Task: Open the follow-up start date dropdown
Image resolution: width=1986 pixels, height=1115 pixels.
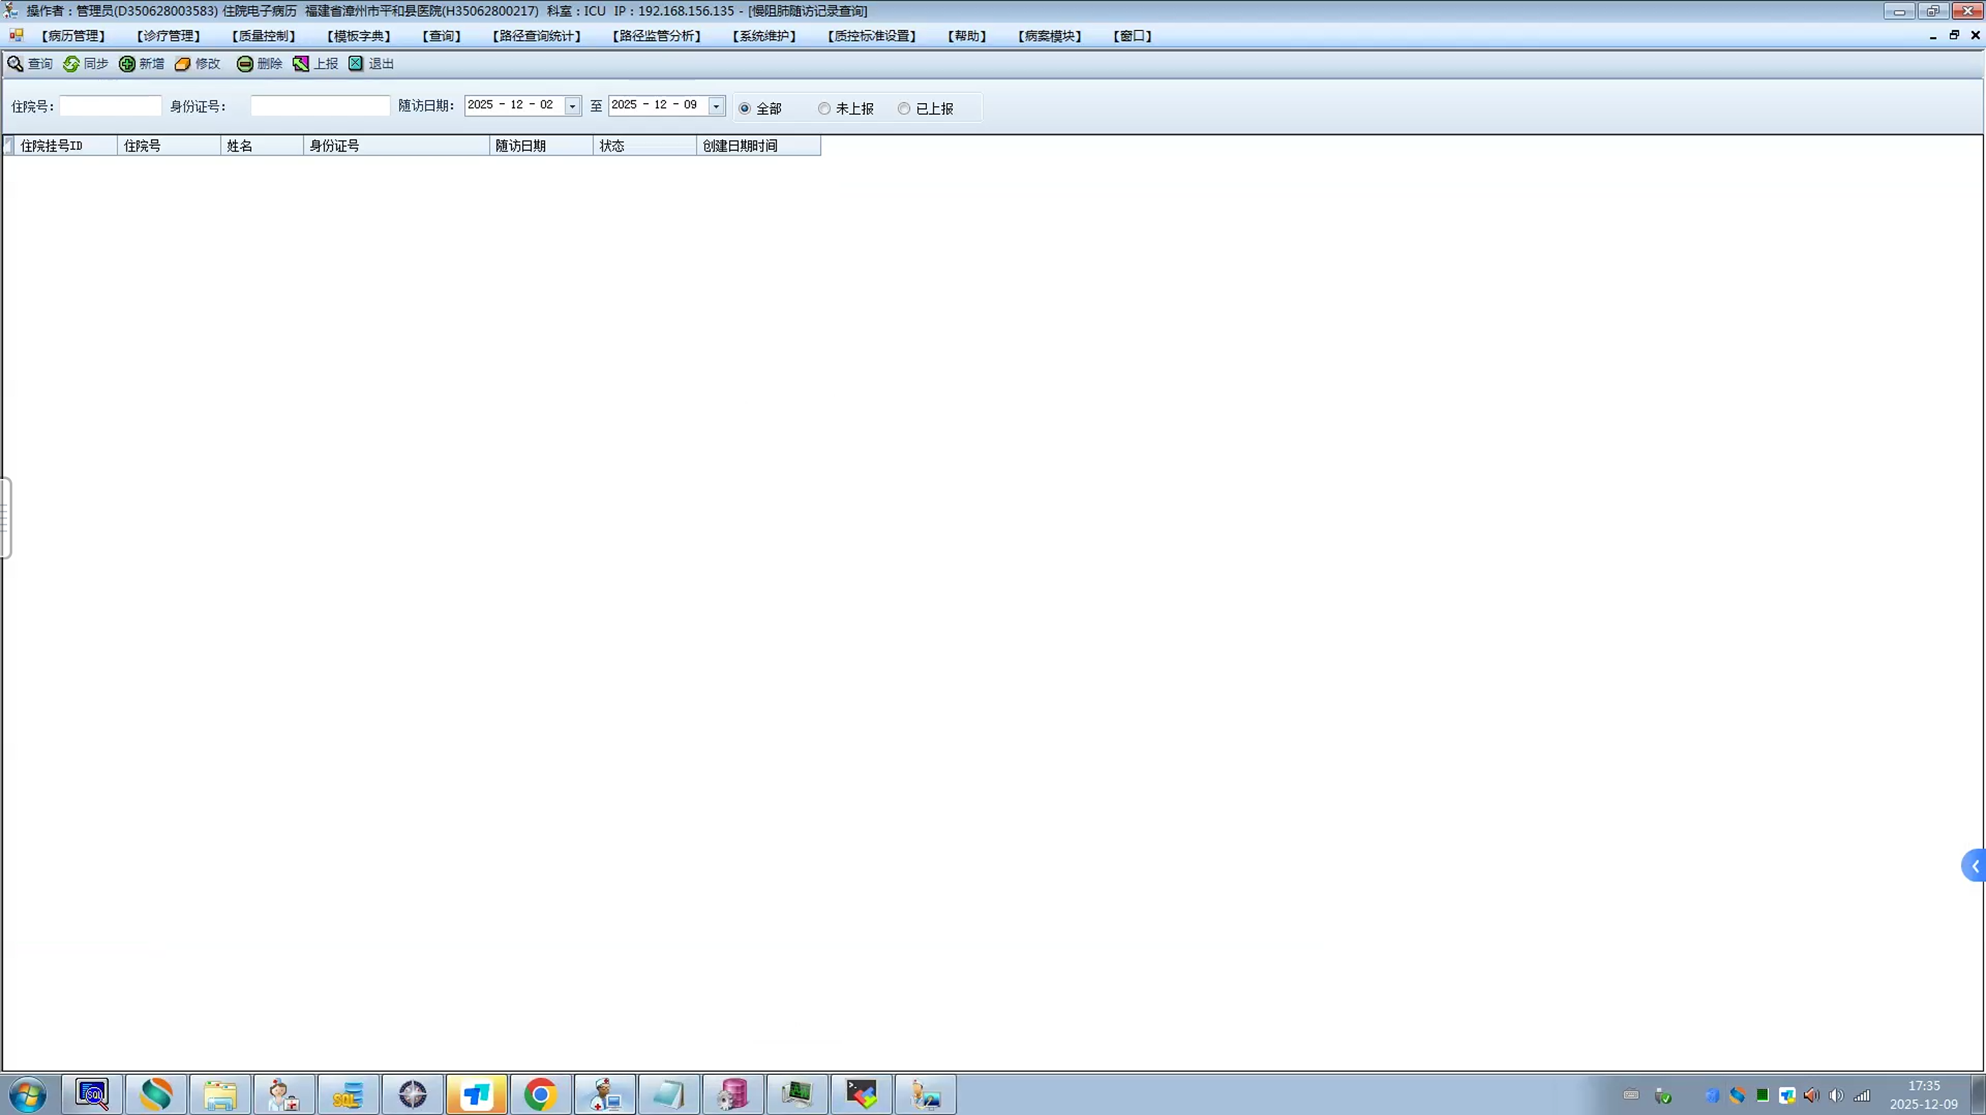Action: tap(572, 106)
